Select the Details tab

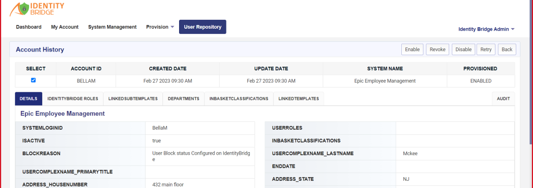[29, 98]
